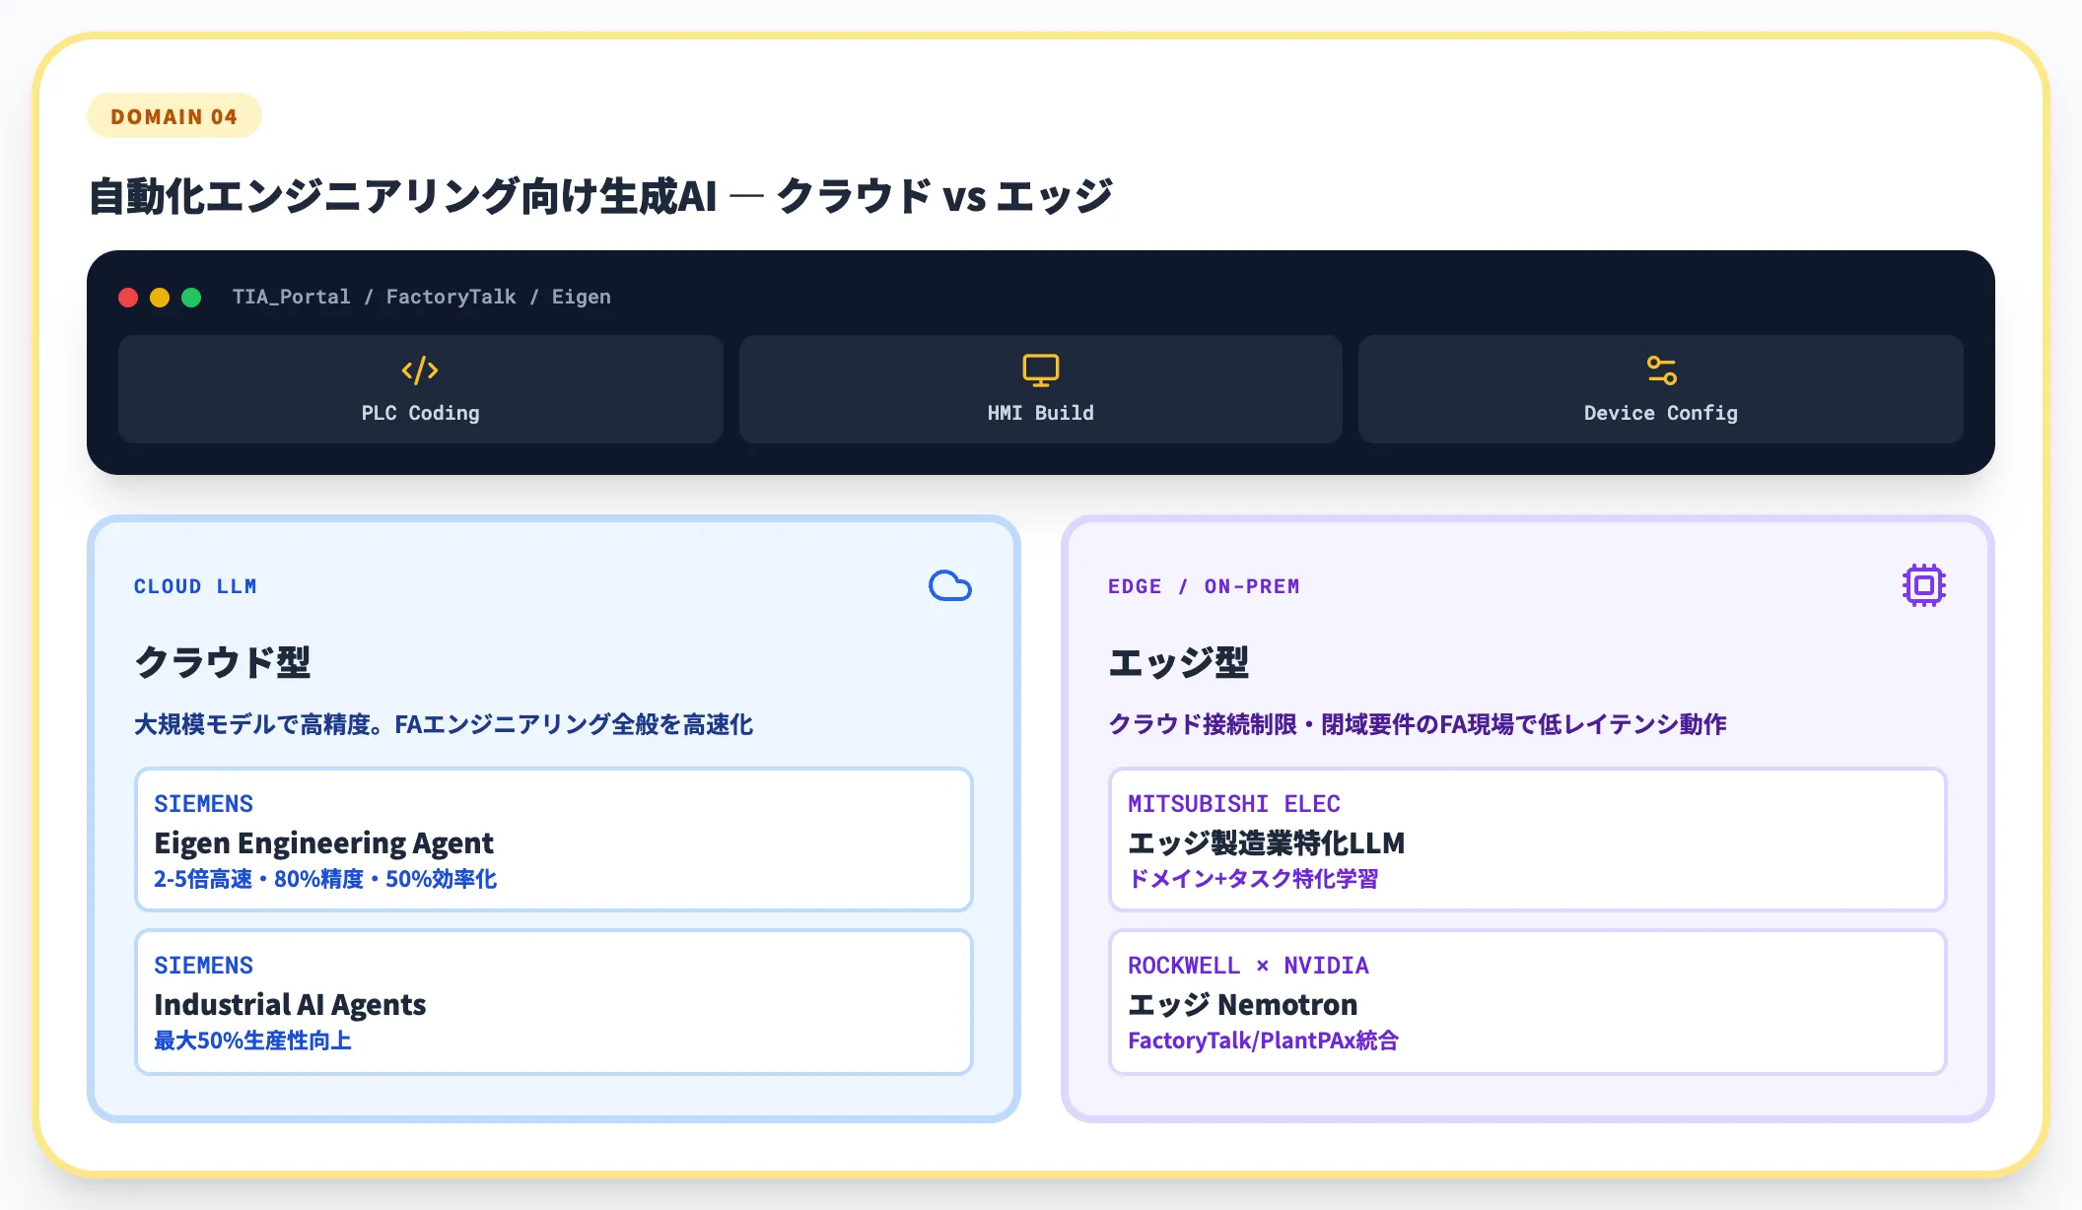Click the red window dot
This screenshot has width=2082, height=1210.
point(128,298)
